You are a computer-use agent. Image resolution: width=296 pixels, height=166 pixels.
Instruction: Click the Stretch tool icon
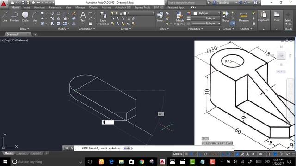click(x=52, y=24)
